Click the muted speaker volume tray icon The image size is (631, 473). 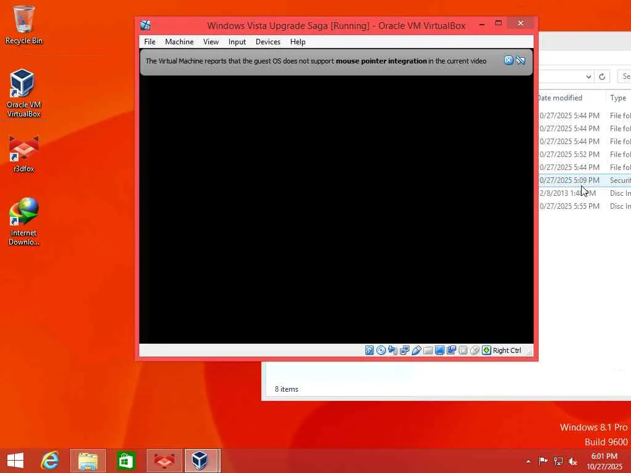pyautogui.click(x=572, y=461)
